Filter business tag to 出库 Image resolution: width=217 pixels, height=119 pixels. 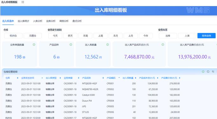(x=168, y=36)
